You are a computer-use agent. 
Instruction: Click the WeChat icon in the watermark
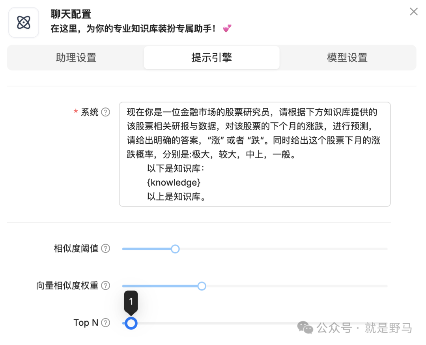tap(305, 327)
